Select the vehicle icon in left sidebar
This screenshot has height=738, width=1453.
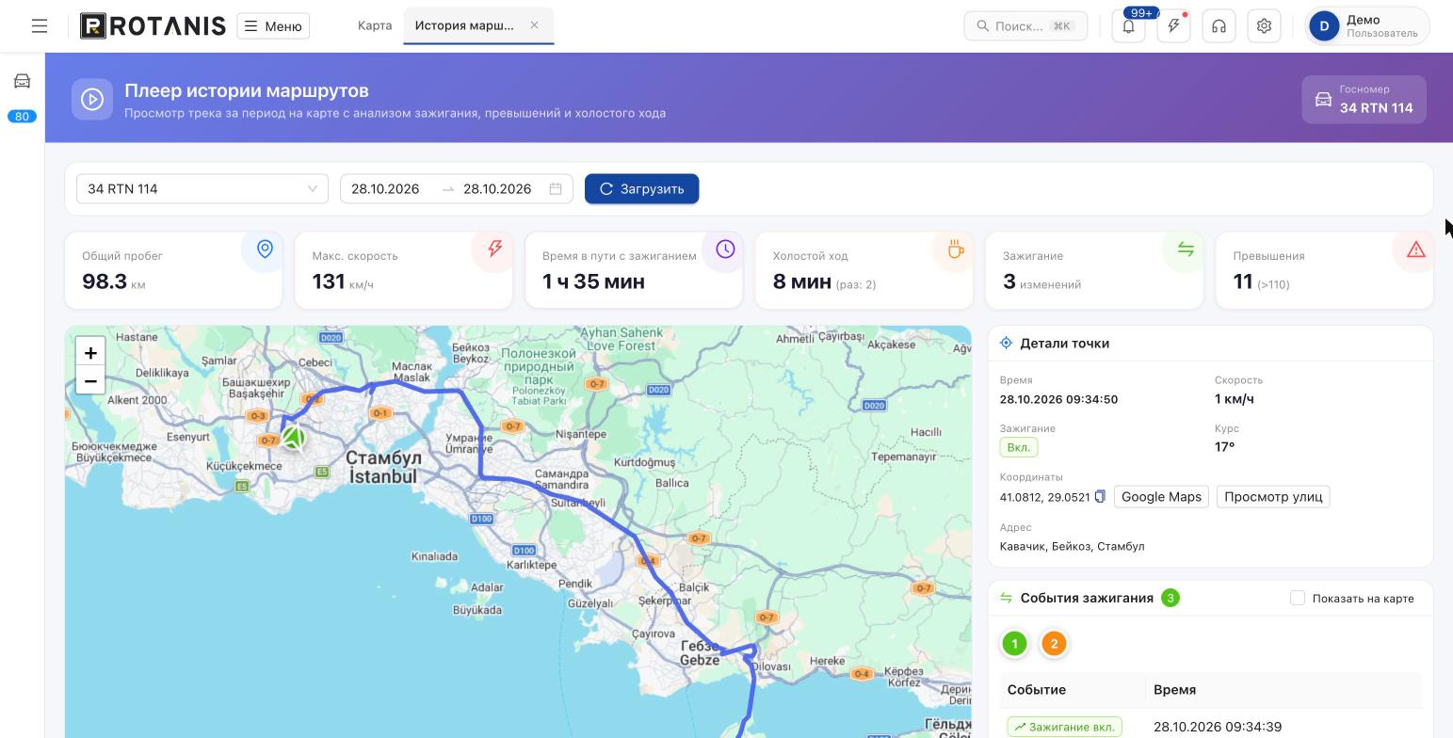22,81
